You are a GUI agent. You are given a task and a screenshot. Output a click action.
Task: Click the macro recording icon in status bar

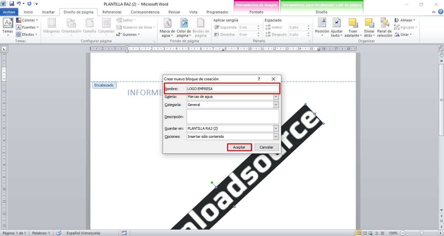(124, 233)
